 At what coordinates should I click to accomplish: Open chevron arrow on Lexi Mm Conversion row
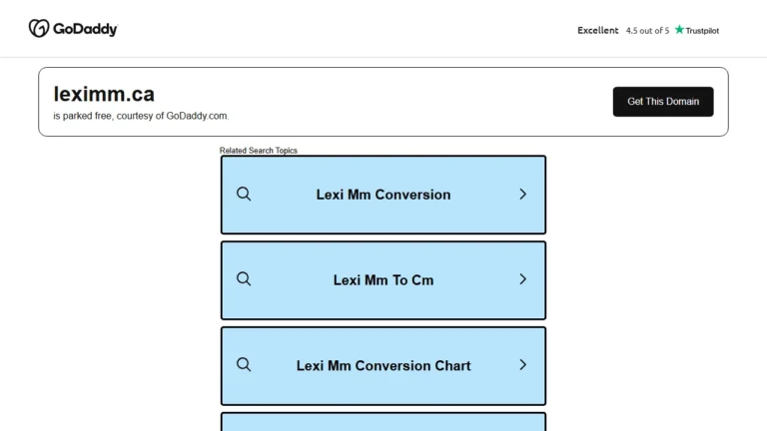523,194
